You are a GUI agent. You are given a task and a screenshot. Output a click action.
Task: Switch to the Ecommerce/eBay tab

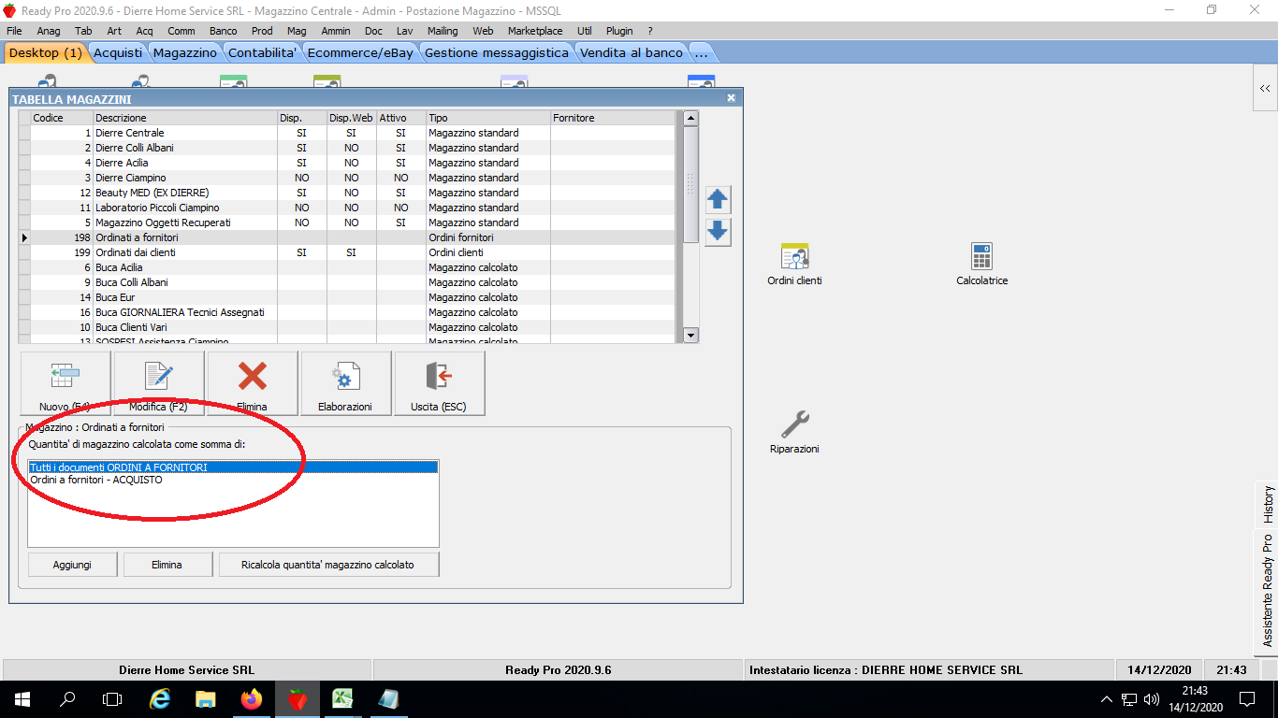pyautogui.click(x=360, y=53)
